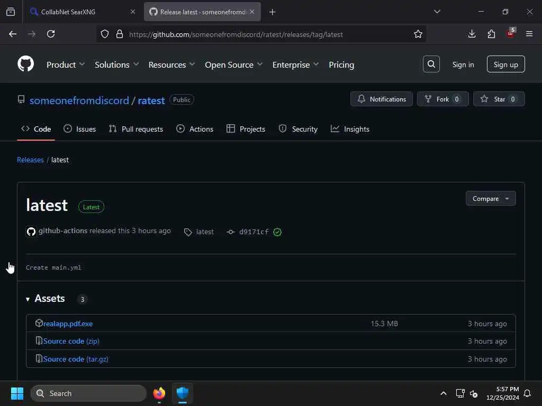The height and width of the screenshot is (406, 542).
Task: Click the Fork button
Action: (443, 99)
